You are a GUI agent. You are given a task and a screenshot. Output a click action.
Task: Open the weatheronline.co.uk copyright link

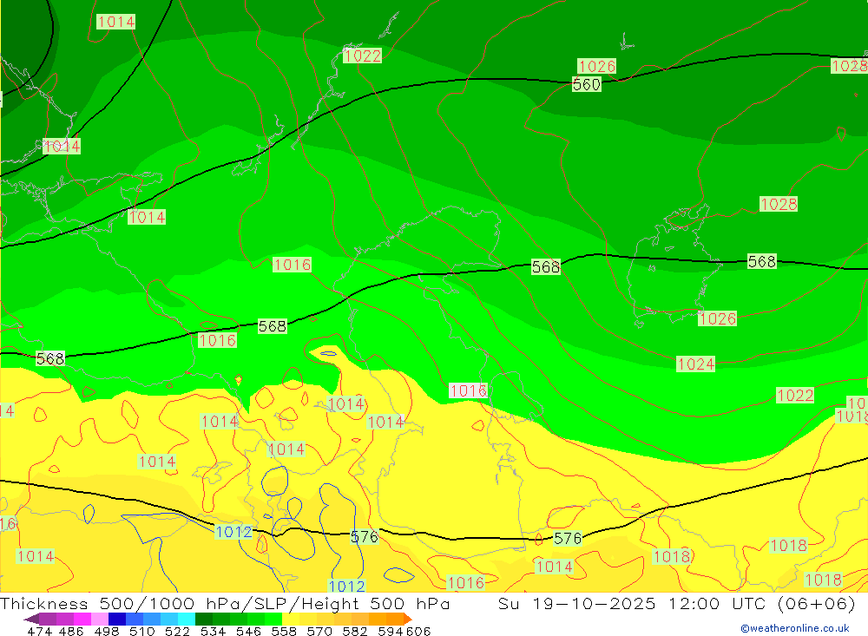795,628
